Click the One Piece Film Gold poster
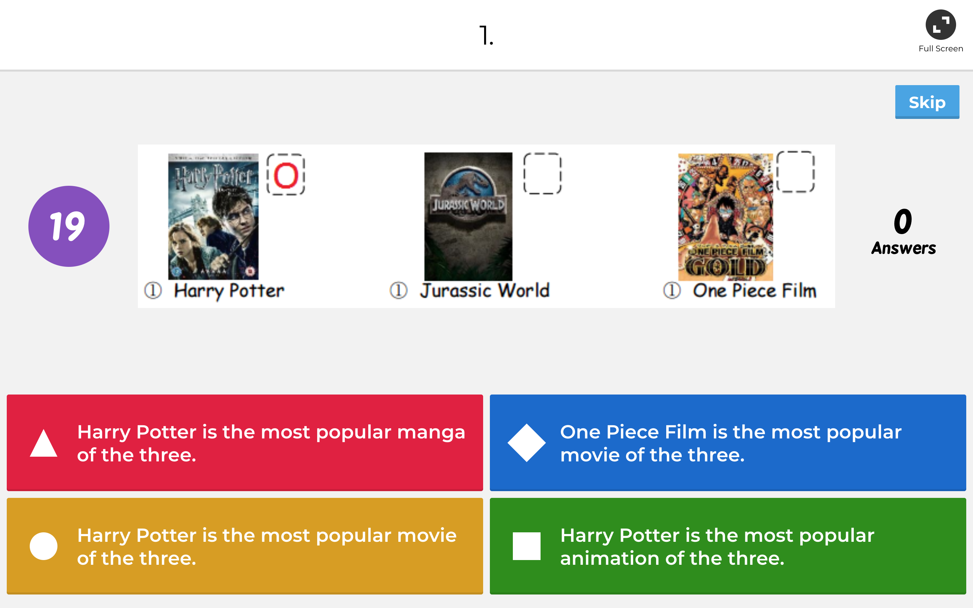The width and height of the screenshot is (973, 608). [x=725, y=217]
